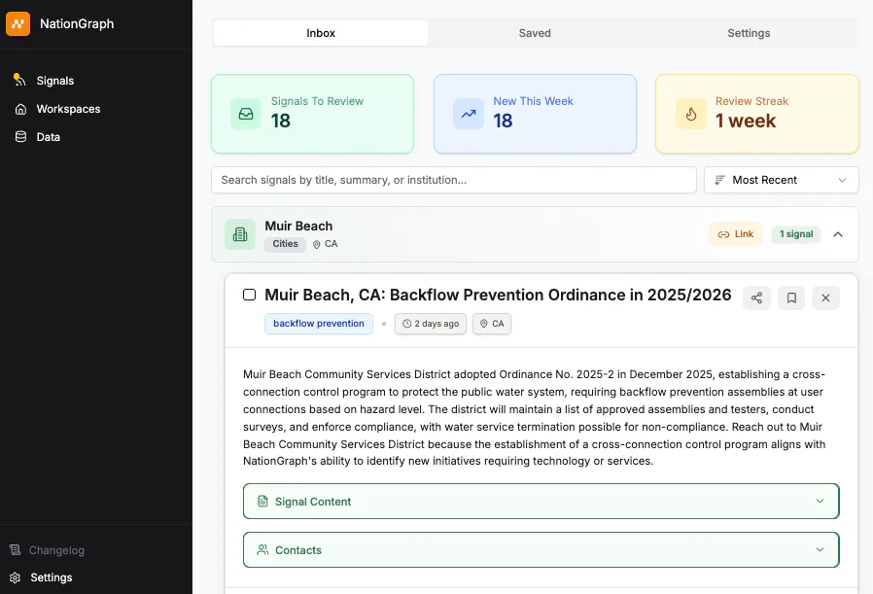Click the Review Streak flame icon
Screen dimensions: 873x594
[x=691, y=114]
